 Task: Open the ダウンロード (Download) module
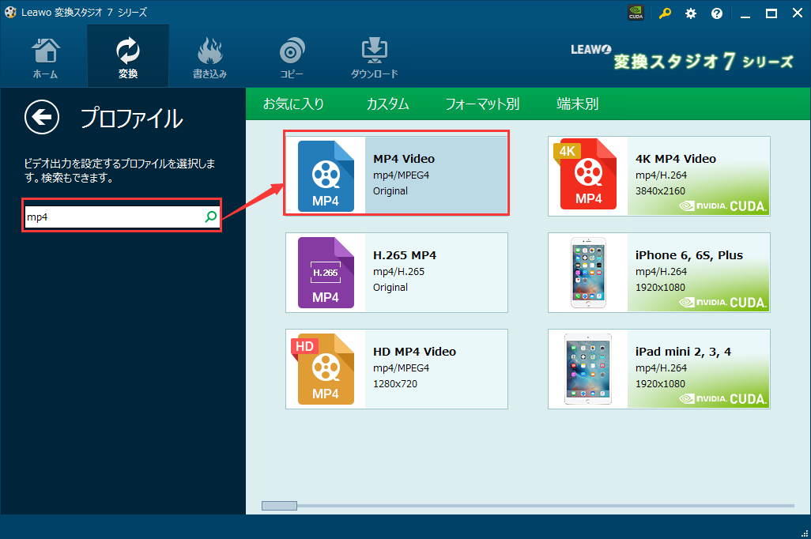coord(373,55)
